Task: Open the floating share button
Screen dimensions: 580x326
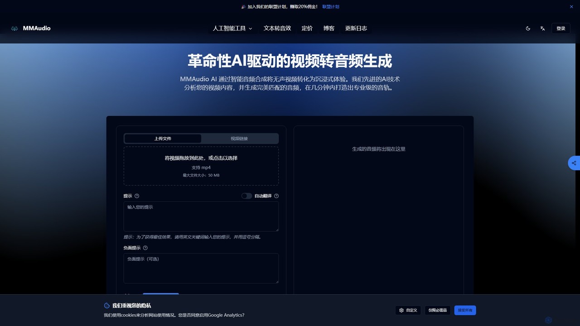Action: [574, 163]
